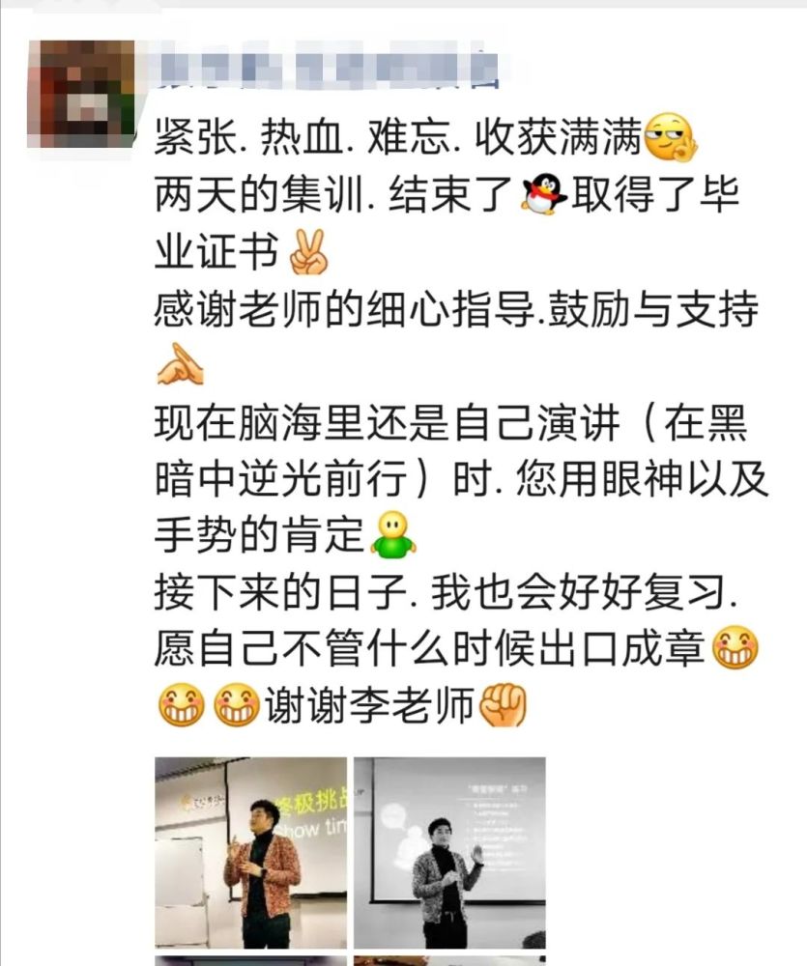
Task: Click the text line 紧张. 热血. 难忘. 收获满满
Action: pyautogui.click(x=398, y=137)
